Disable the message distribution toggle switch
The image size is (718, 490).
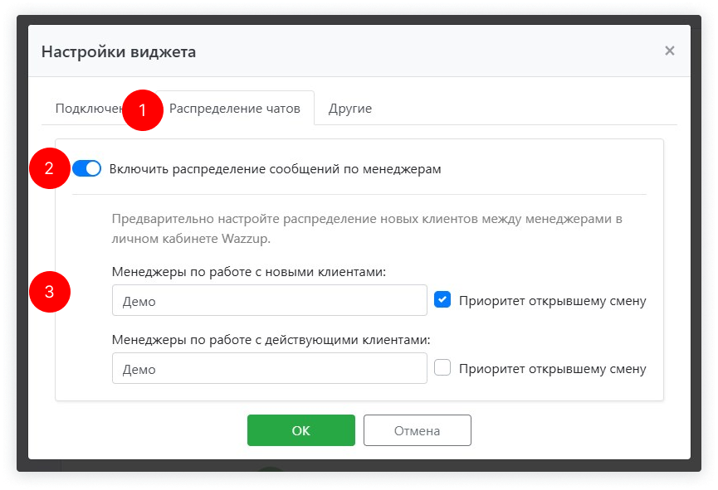(x=86, y=168)
